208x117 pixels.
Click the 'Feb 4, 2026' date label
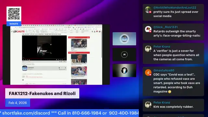coord(18,103)
